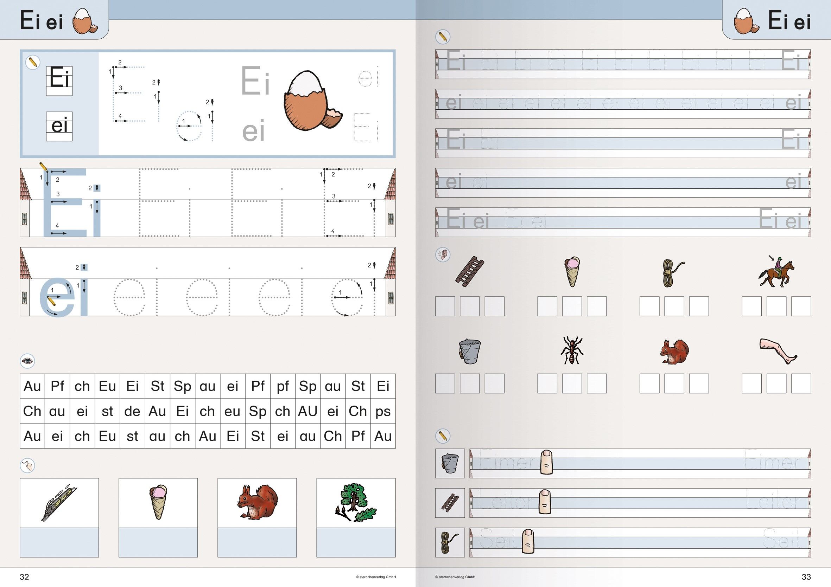Click the pencil icon above the 'Ei' writing rows
The width and height of the screenshot is (831, 587).
point(442,37)
